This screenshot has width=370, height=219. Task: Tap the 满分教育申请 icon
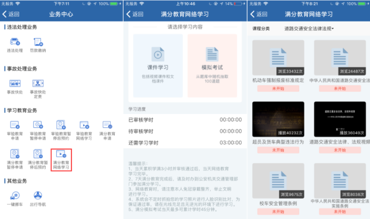(107, 130)
